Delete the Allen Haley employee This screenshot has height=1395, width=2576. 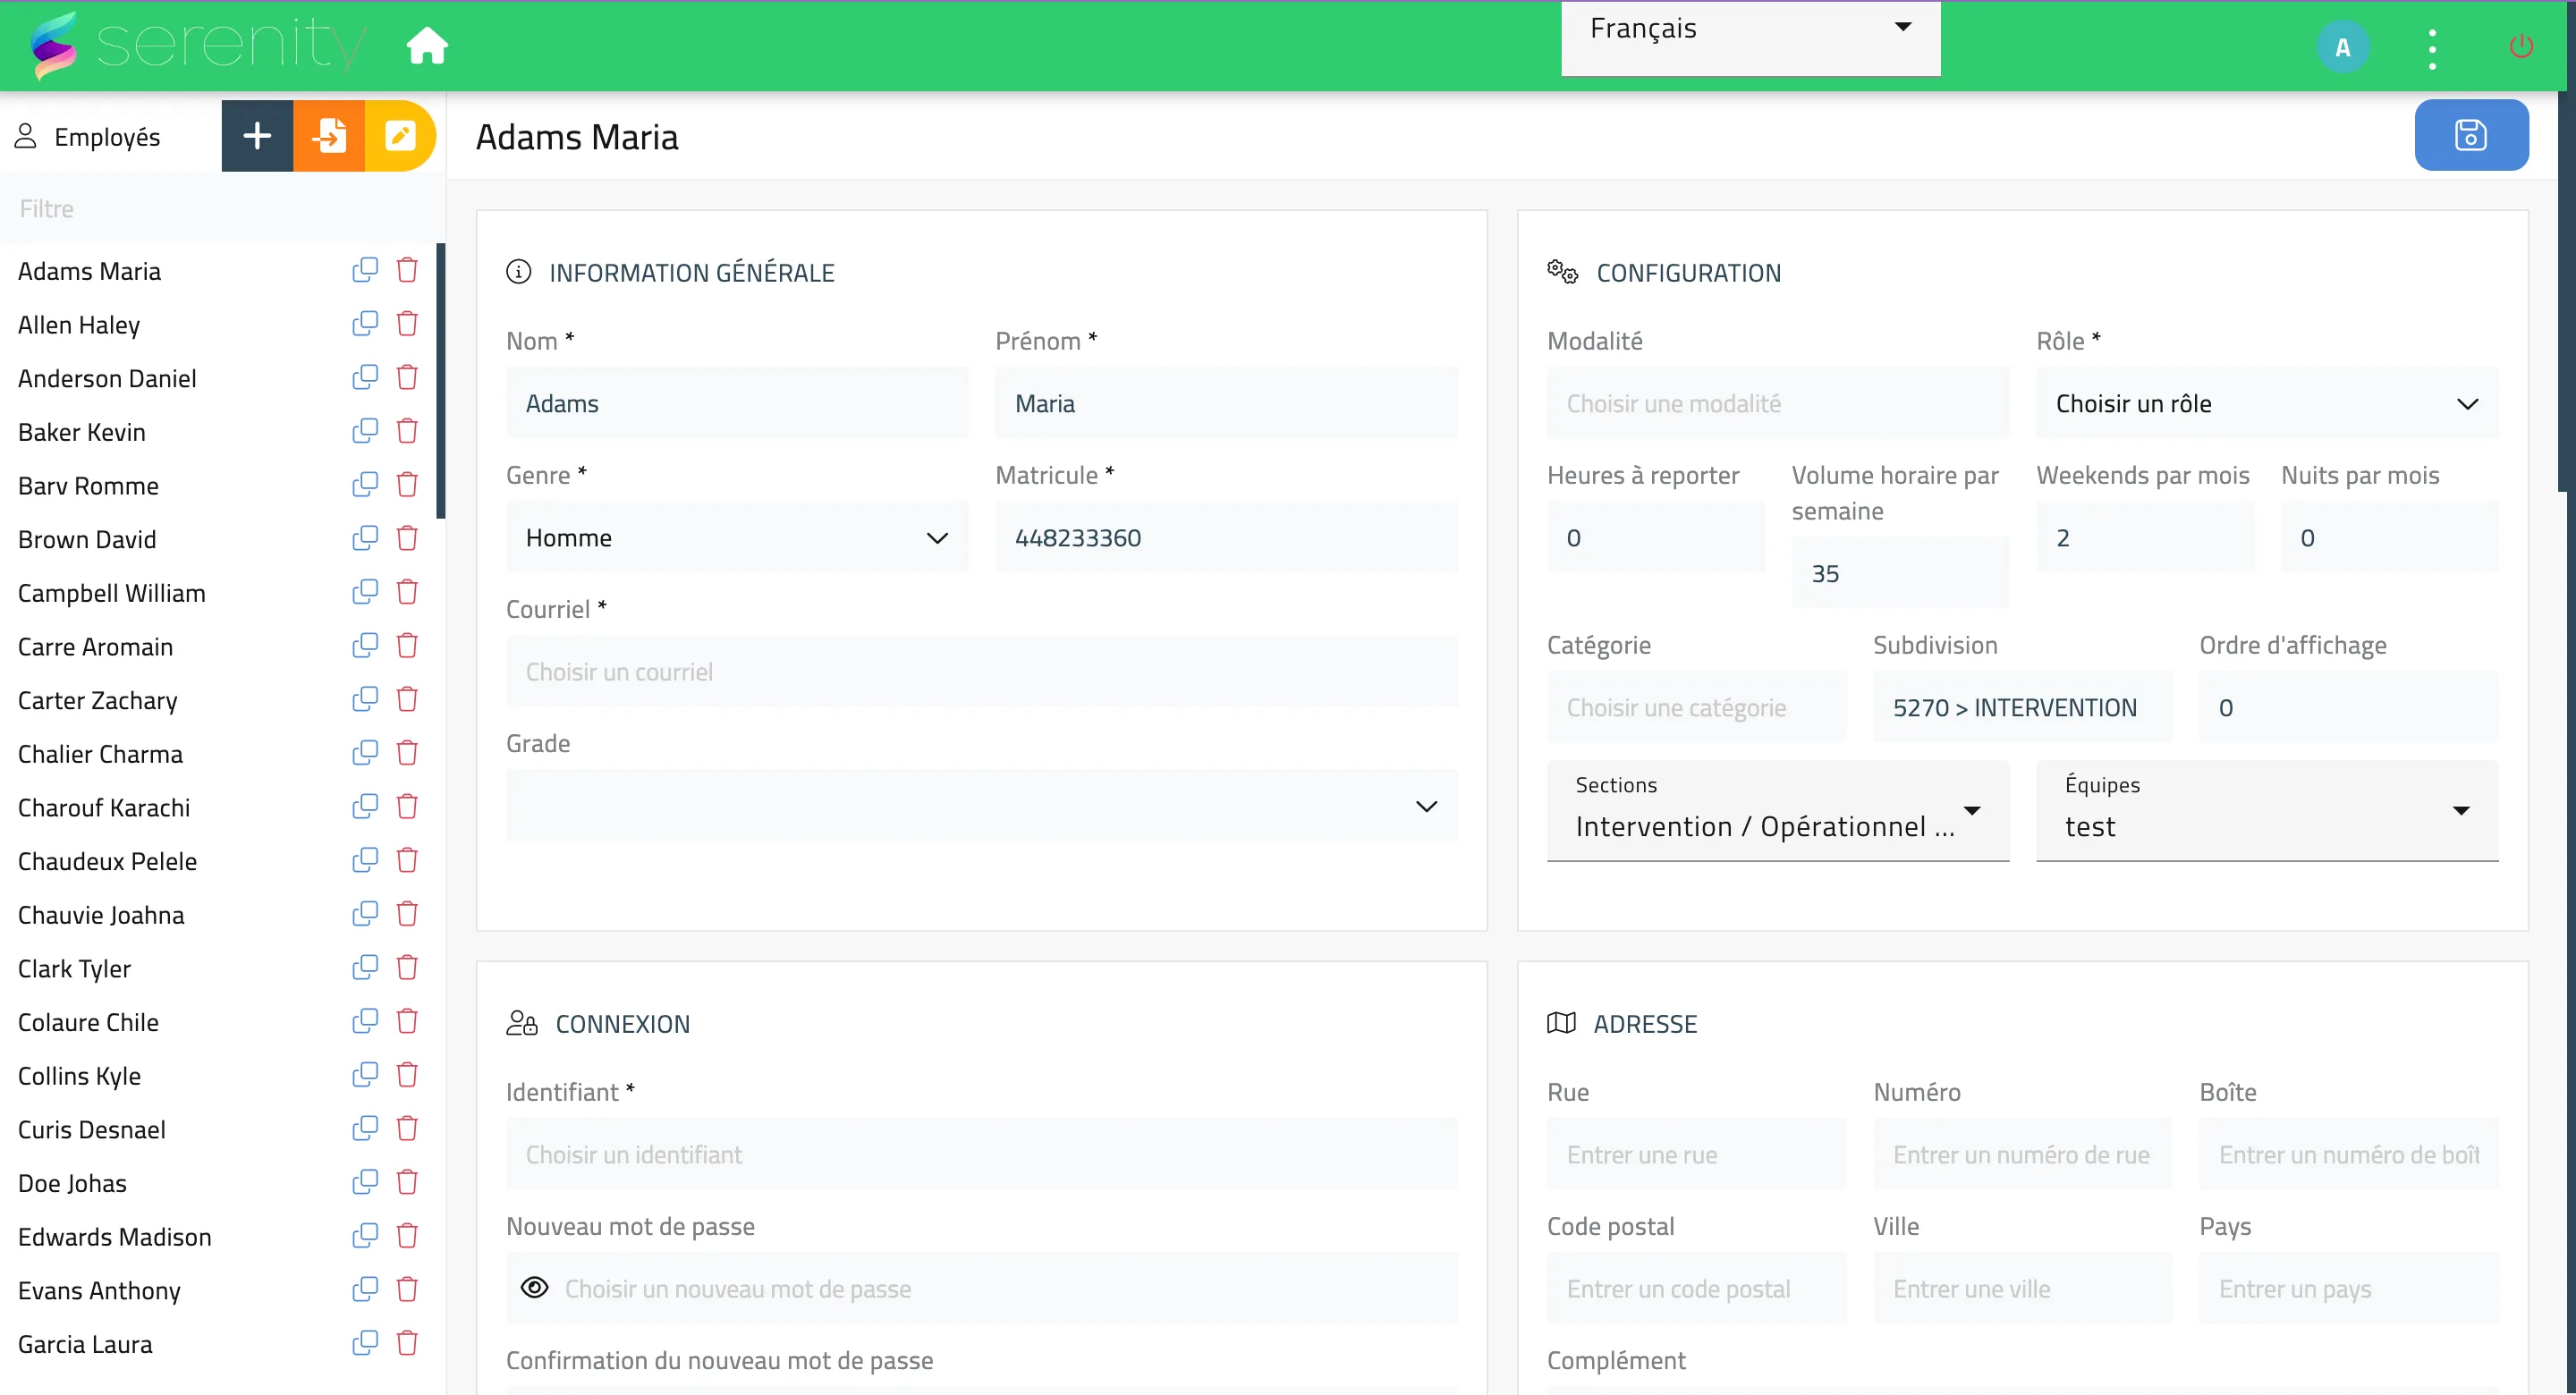[x=407, y=324]
